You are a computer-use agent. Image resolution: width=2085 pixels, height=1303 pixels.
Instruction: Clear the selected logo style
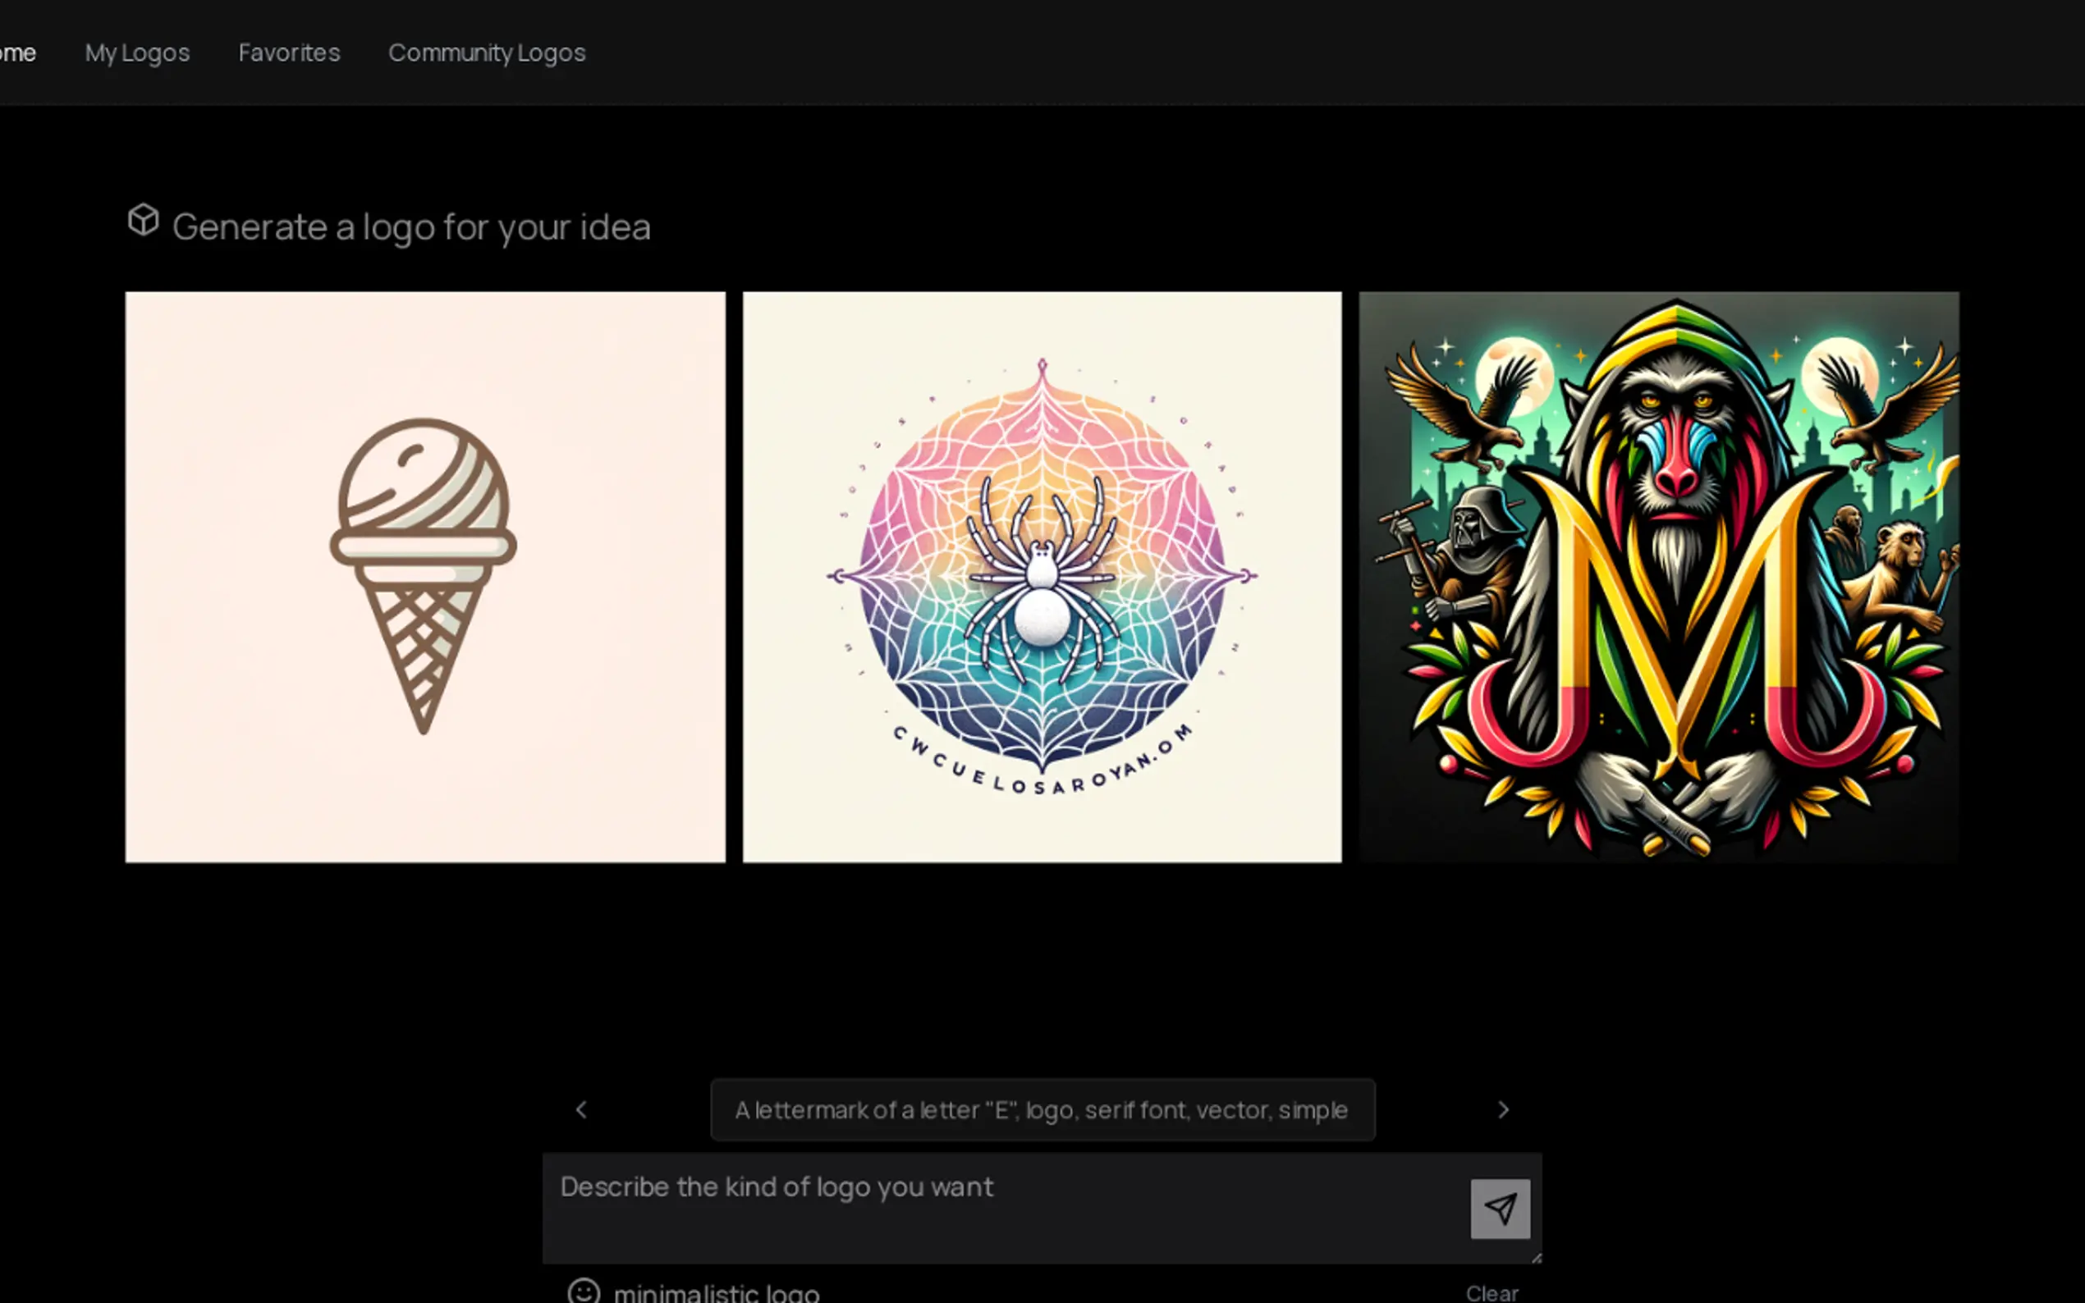click(1492, 1292)
